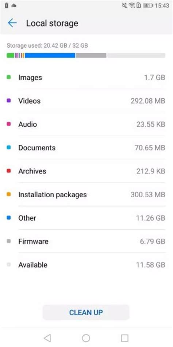Open the Images storage category
Image resolution: width=173 pixels, height=347 pixels.
click(x=86, y=78)
